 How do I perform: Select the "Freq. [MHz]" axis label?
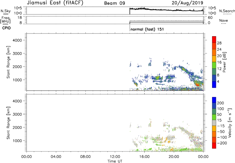coord(6,20)
